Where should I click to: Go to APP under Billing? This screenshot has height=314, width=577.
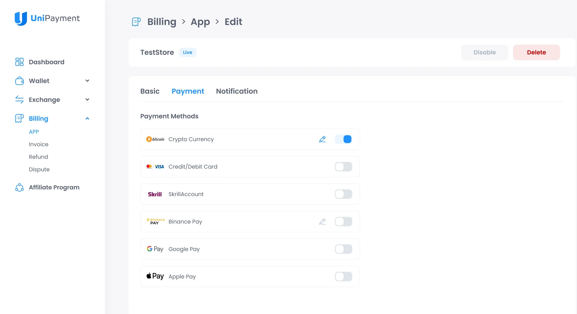tap(34, 132)
